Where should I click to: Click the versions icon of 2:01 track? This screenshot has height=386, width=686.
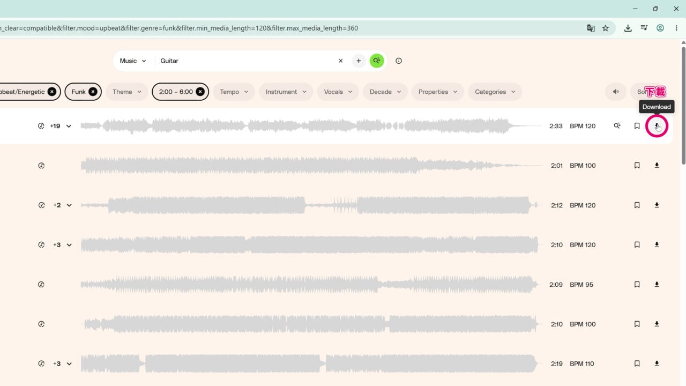41,166
